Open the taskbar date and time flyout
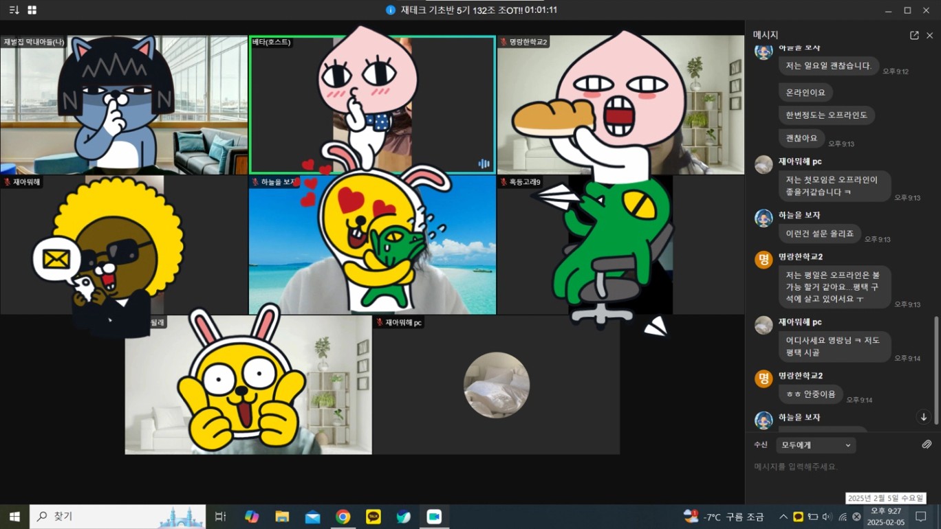Viewport: 941px width, 529px height. 885,517
